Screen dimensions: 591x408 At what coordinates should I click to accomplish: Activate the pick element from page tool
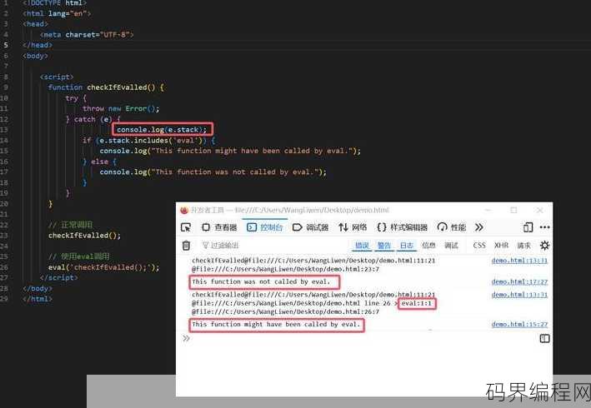pos(186,227)
